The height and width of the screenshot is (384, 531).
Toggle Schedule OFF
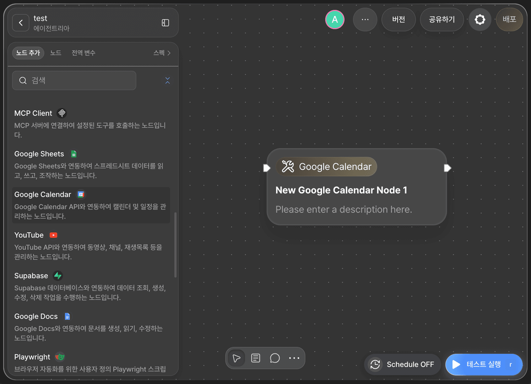click(x=402, y=364)
